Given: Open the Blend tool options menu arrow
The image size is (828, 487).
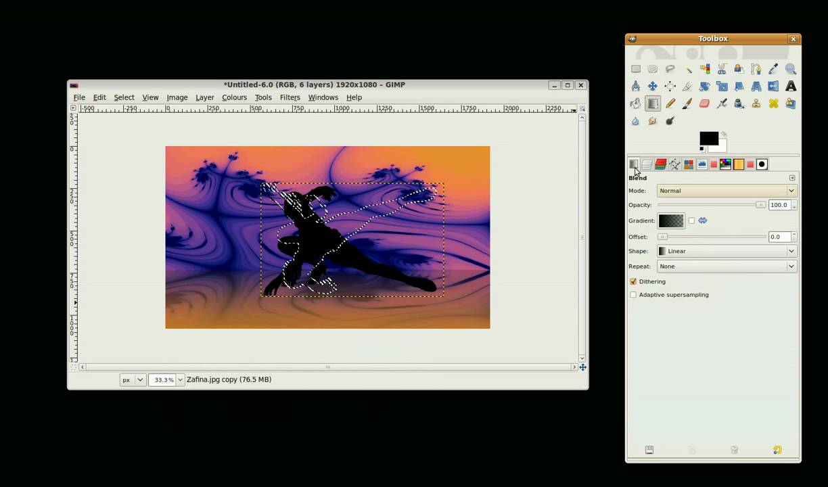Looking at the screenshot, I should (792, 178).
